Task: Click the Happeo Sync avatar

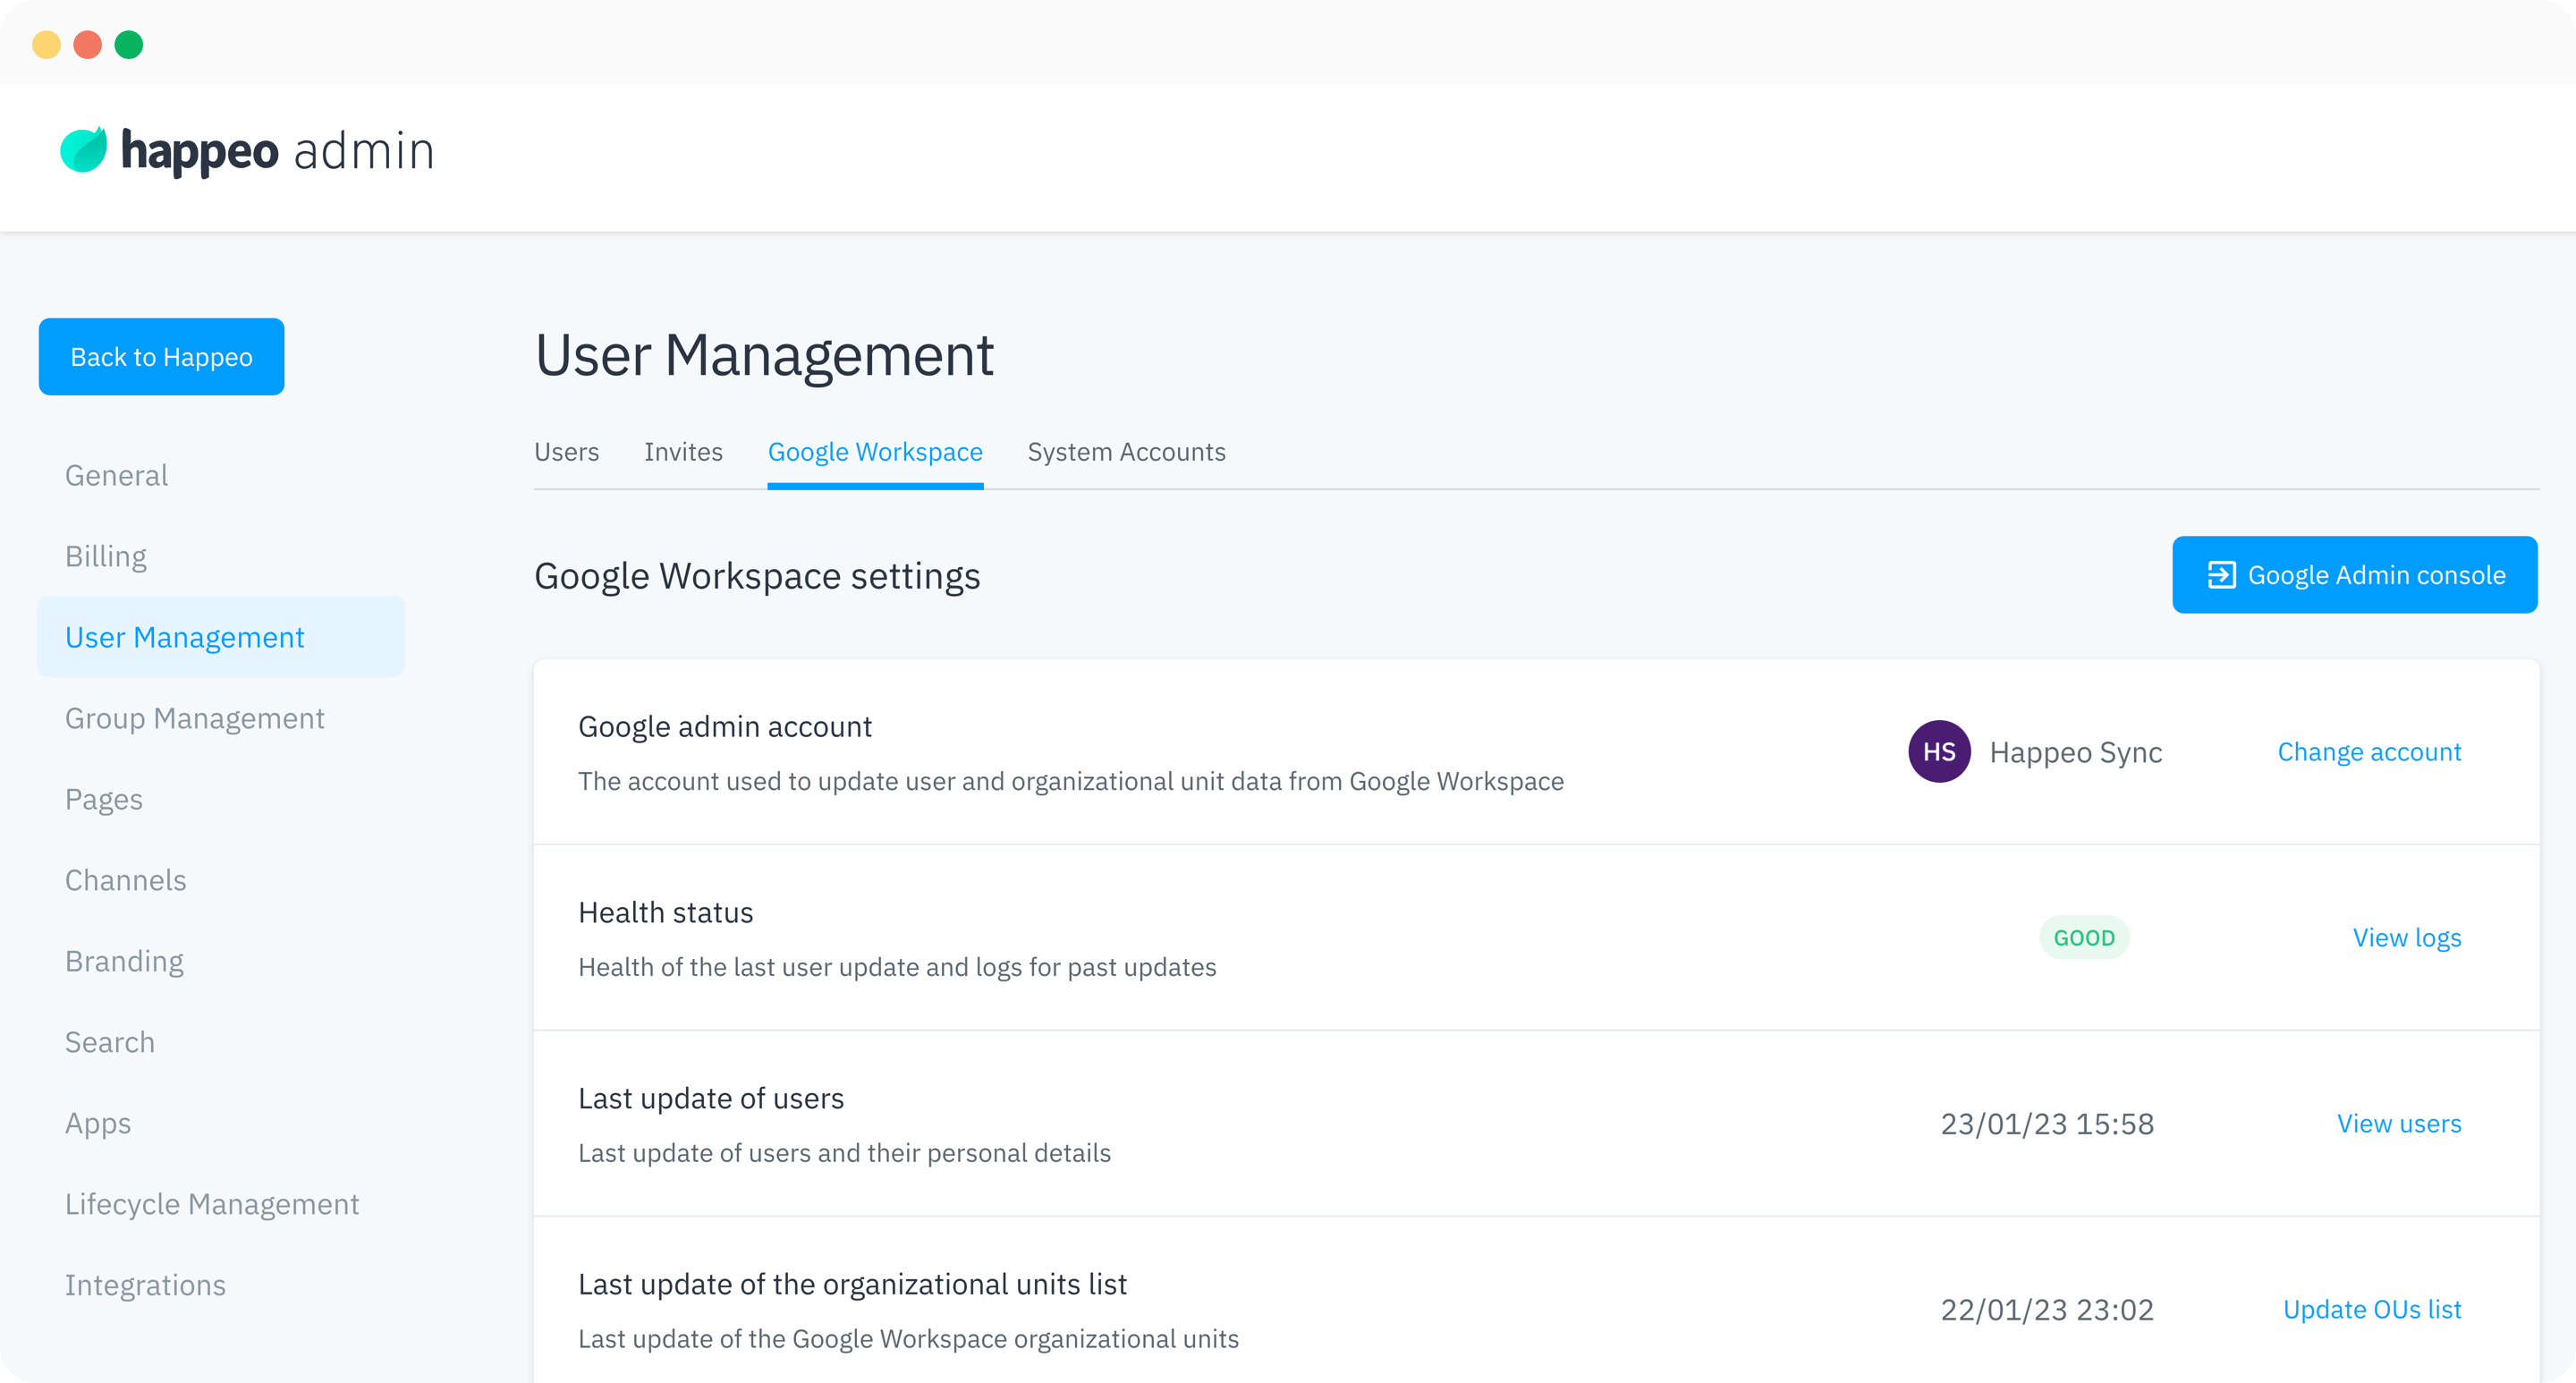Action: pyautogui.click(x=1939, y=751)
